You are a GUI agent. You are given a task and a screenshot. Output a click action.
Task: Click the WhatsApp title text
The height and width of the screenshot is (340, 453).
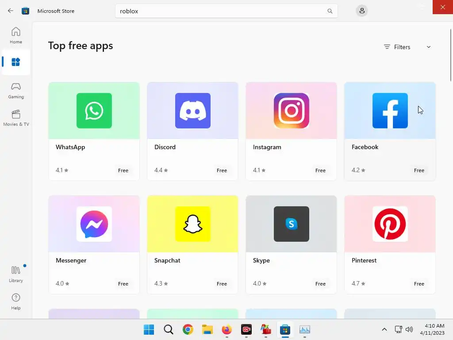pyautogui.click(x=70, y=147)
